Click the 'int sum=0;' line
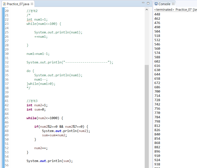This screenshot has width=197, height=168. pos(36,109)
